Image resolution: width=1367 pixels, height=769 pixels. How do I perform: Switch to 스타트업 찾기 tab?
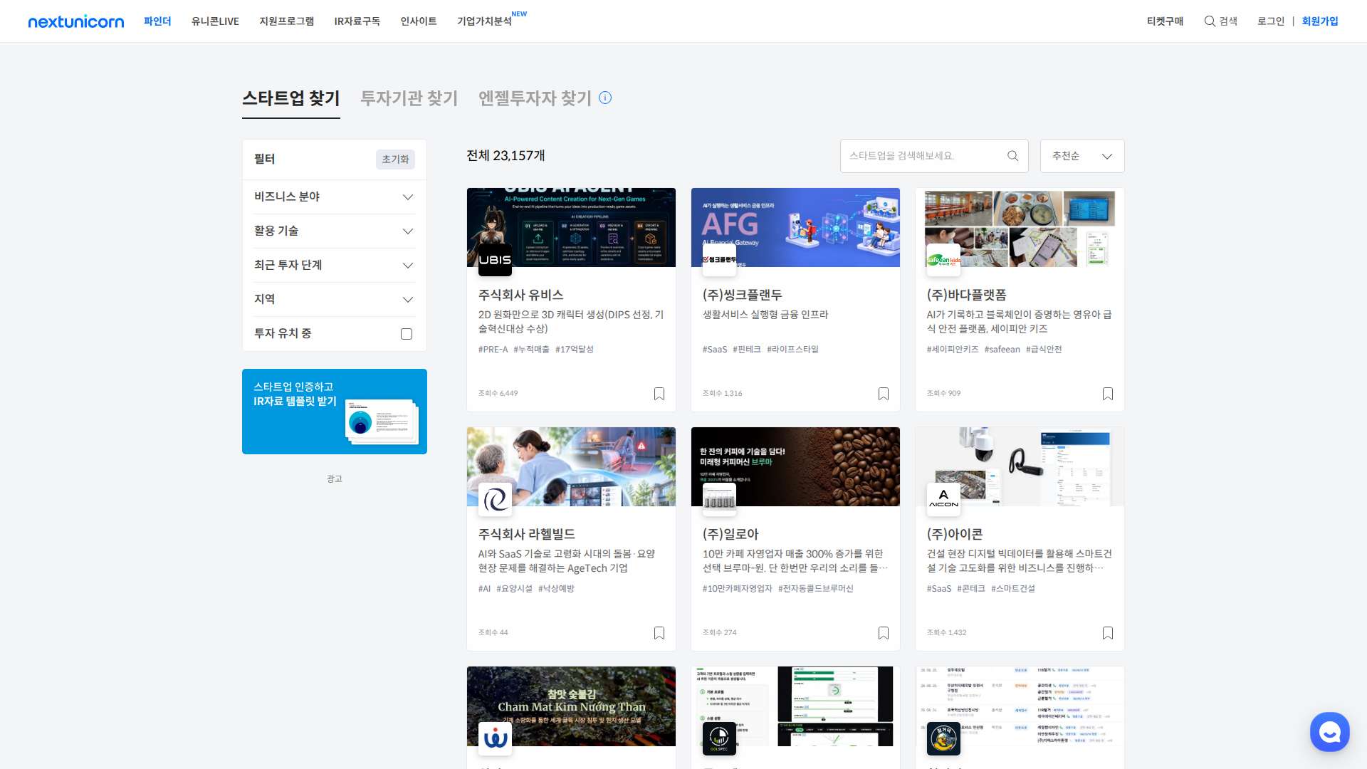coord(290,98)
